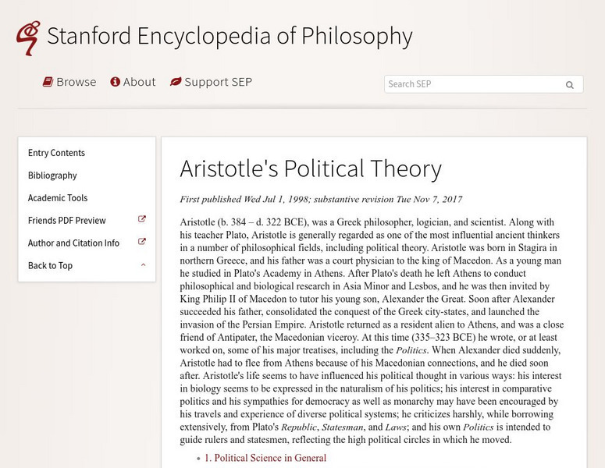Open the About menu

133,82
